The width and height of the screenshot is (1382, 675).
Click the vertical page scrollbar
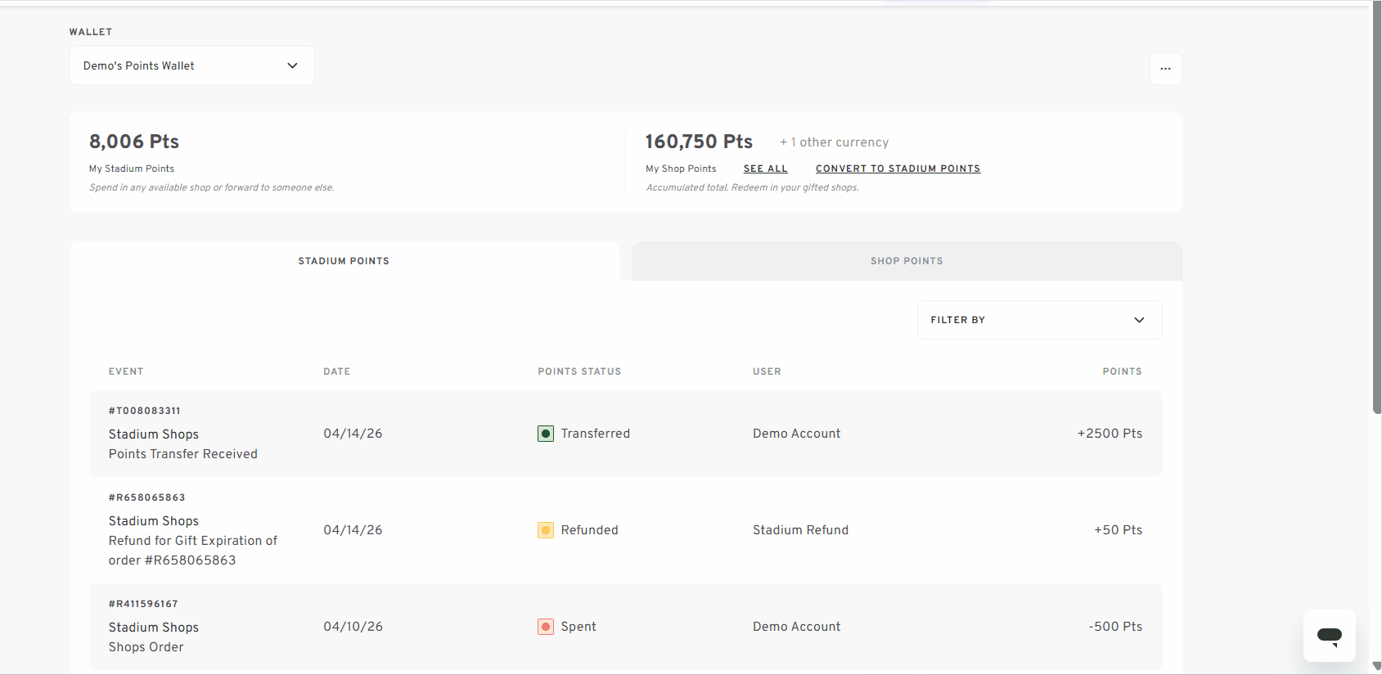point(1376,209)
